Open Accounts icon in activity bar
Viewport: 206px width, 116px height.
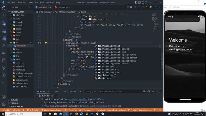point(4,97)
